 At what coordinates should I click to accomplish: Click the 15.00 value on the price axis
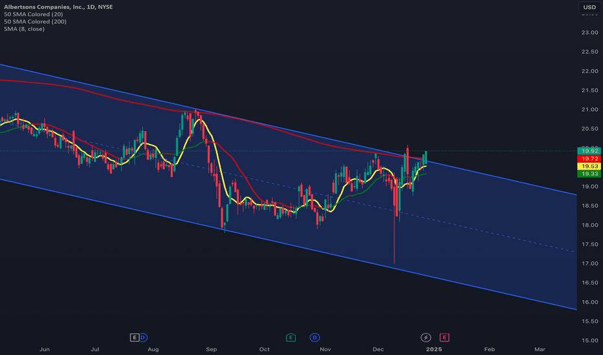point(589,340)
